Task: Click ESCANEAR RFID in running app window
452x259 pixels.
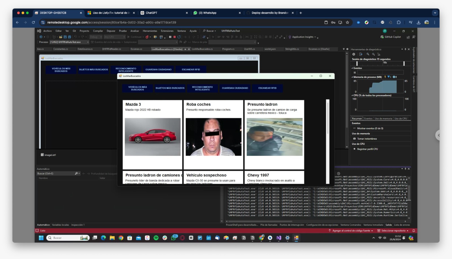Action: click(267, 88)
